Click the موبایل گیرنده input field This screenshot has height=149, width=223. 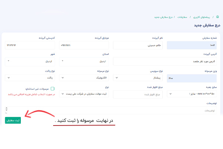(84, 45)
